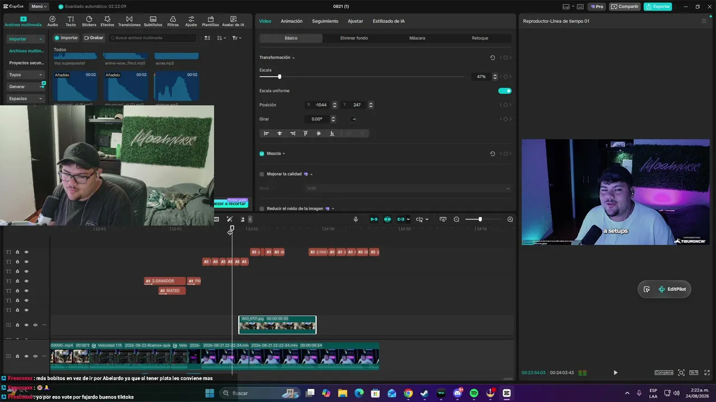Select the Máscara sub-tab
The image size is (716, 402).
pos(417,38)
